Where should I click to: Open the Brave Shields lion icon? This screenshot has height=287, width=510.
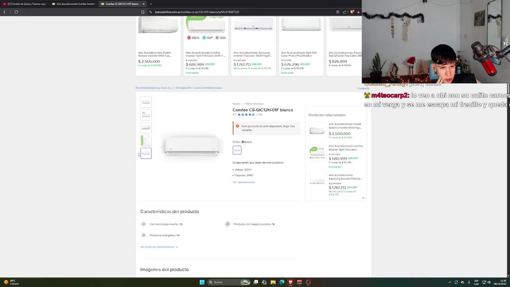click(x=352, y=12)
